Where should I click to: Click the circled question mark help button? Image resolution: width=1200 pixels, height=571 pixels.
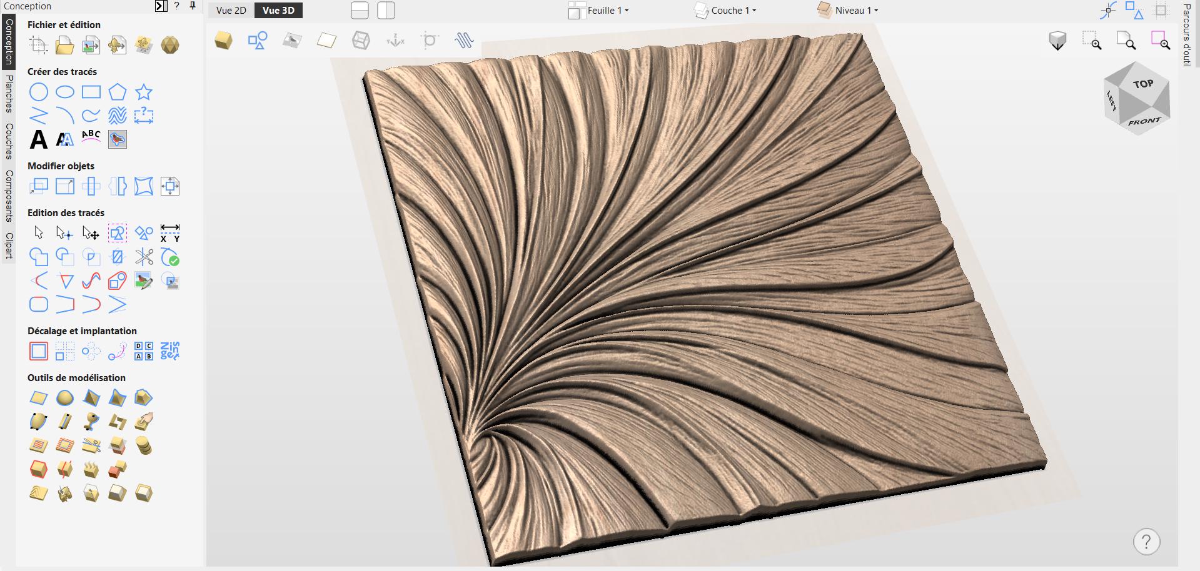point(1146,541)
